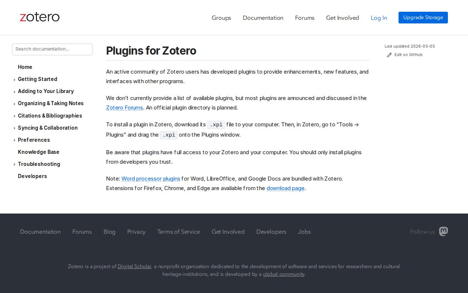Expand the Getting Started section arrow

pos(14,79)
